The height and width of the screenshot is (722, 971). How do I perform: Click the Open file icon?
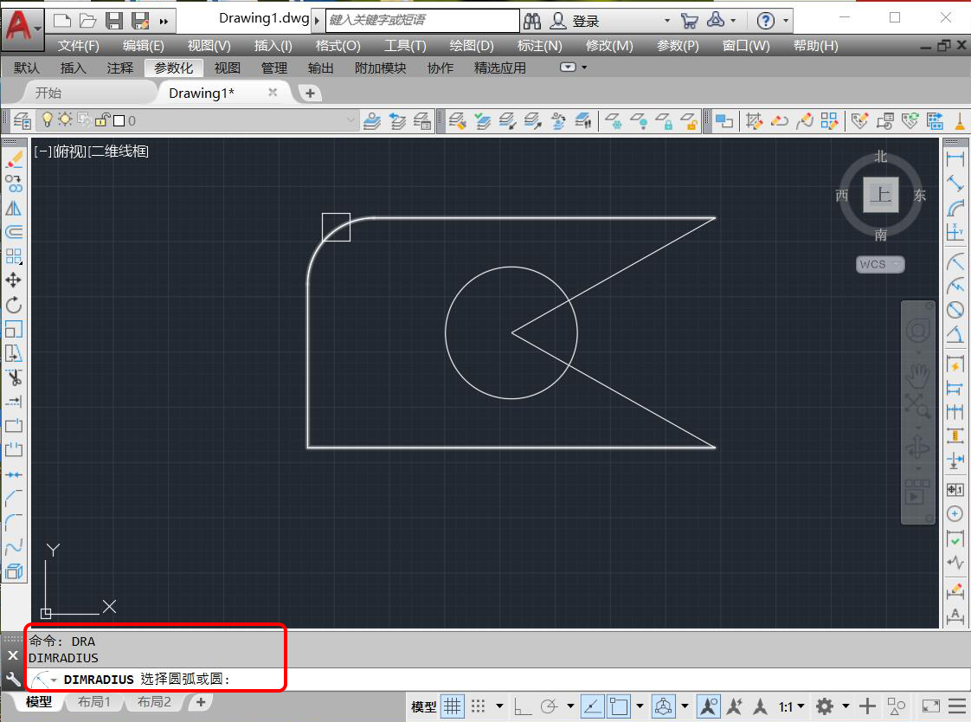point(88,21)
